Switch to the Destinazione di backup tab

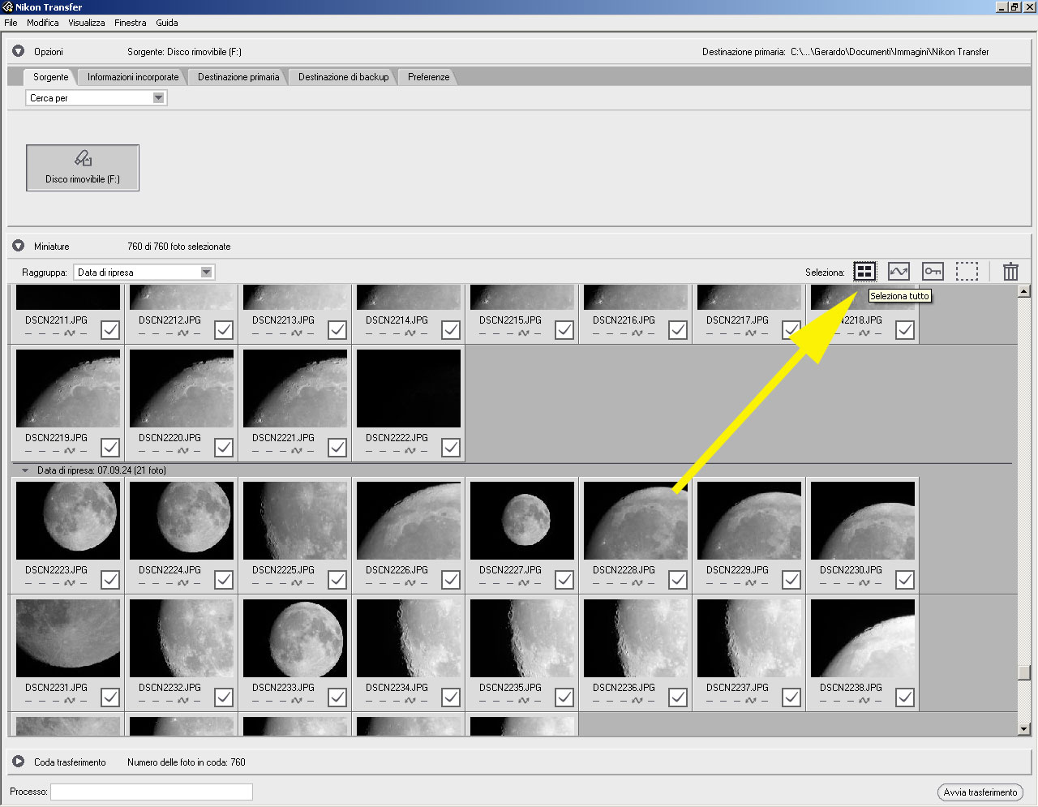(x=343, y=77)
